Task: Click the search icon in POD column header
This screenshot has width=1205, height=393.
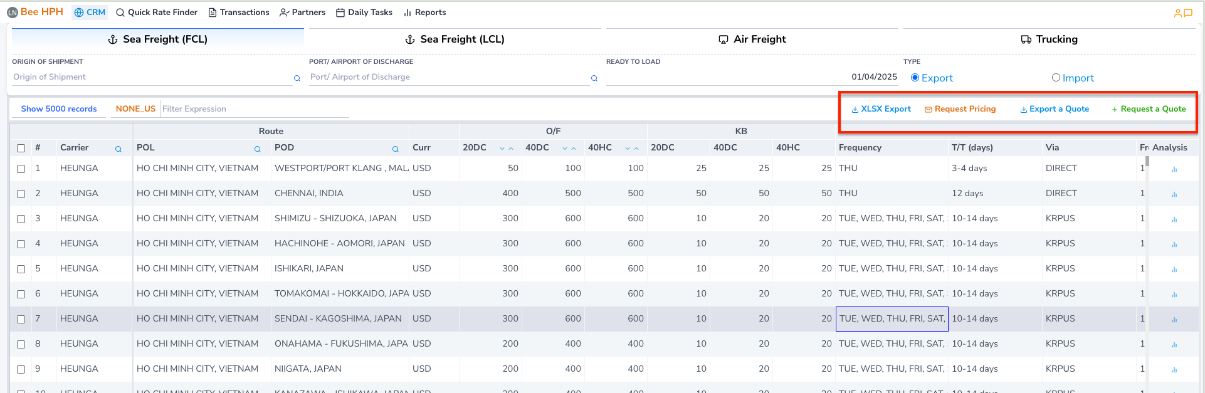Action: click(395, 149)
